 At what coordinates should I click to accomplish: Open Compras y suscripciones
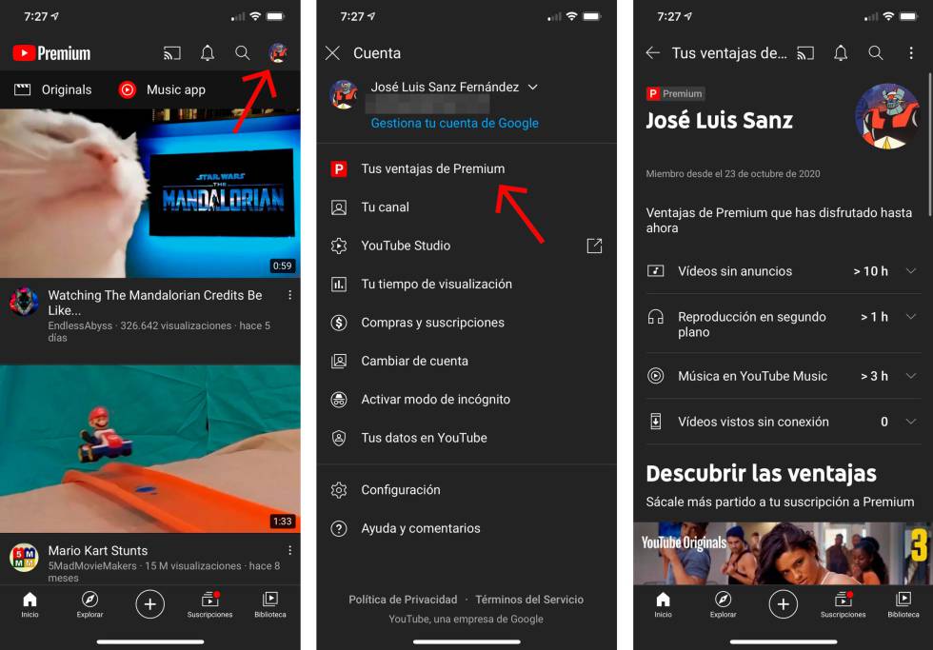point(466,323)
